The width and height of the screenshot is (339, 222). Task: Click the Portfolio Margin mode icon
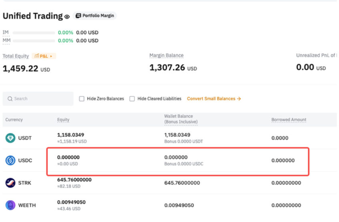[78, 16]
